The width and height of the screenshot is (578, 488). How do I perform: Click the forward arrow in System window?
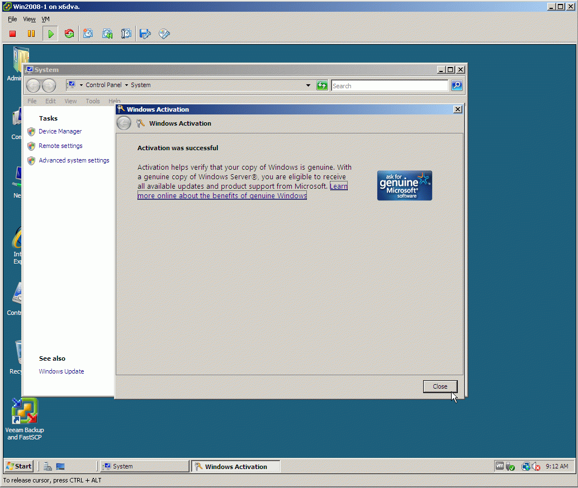tap(49, 85)
